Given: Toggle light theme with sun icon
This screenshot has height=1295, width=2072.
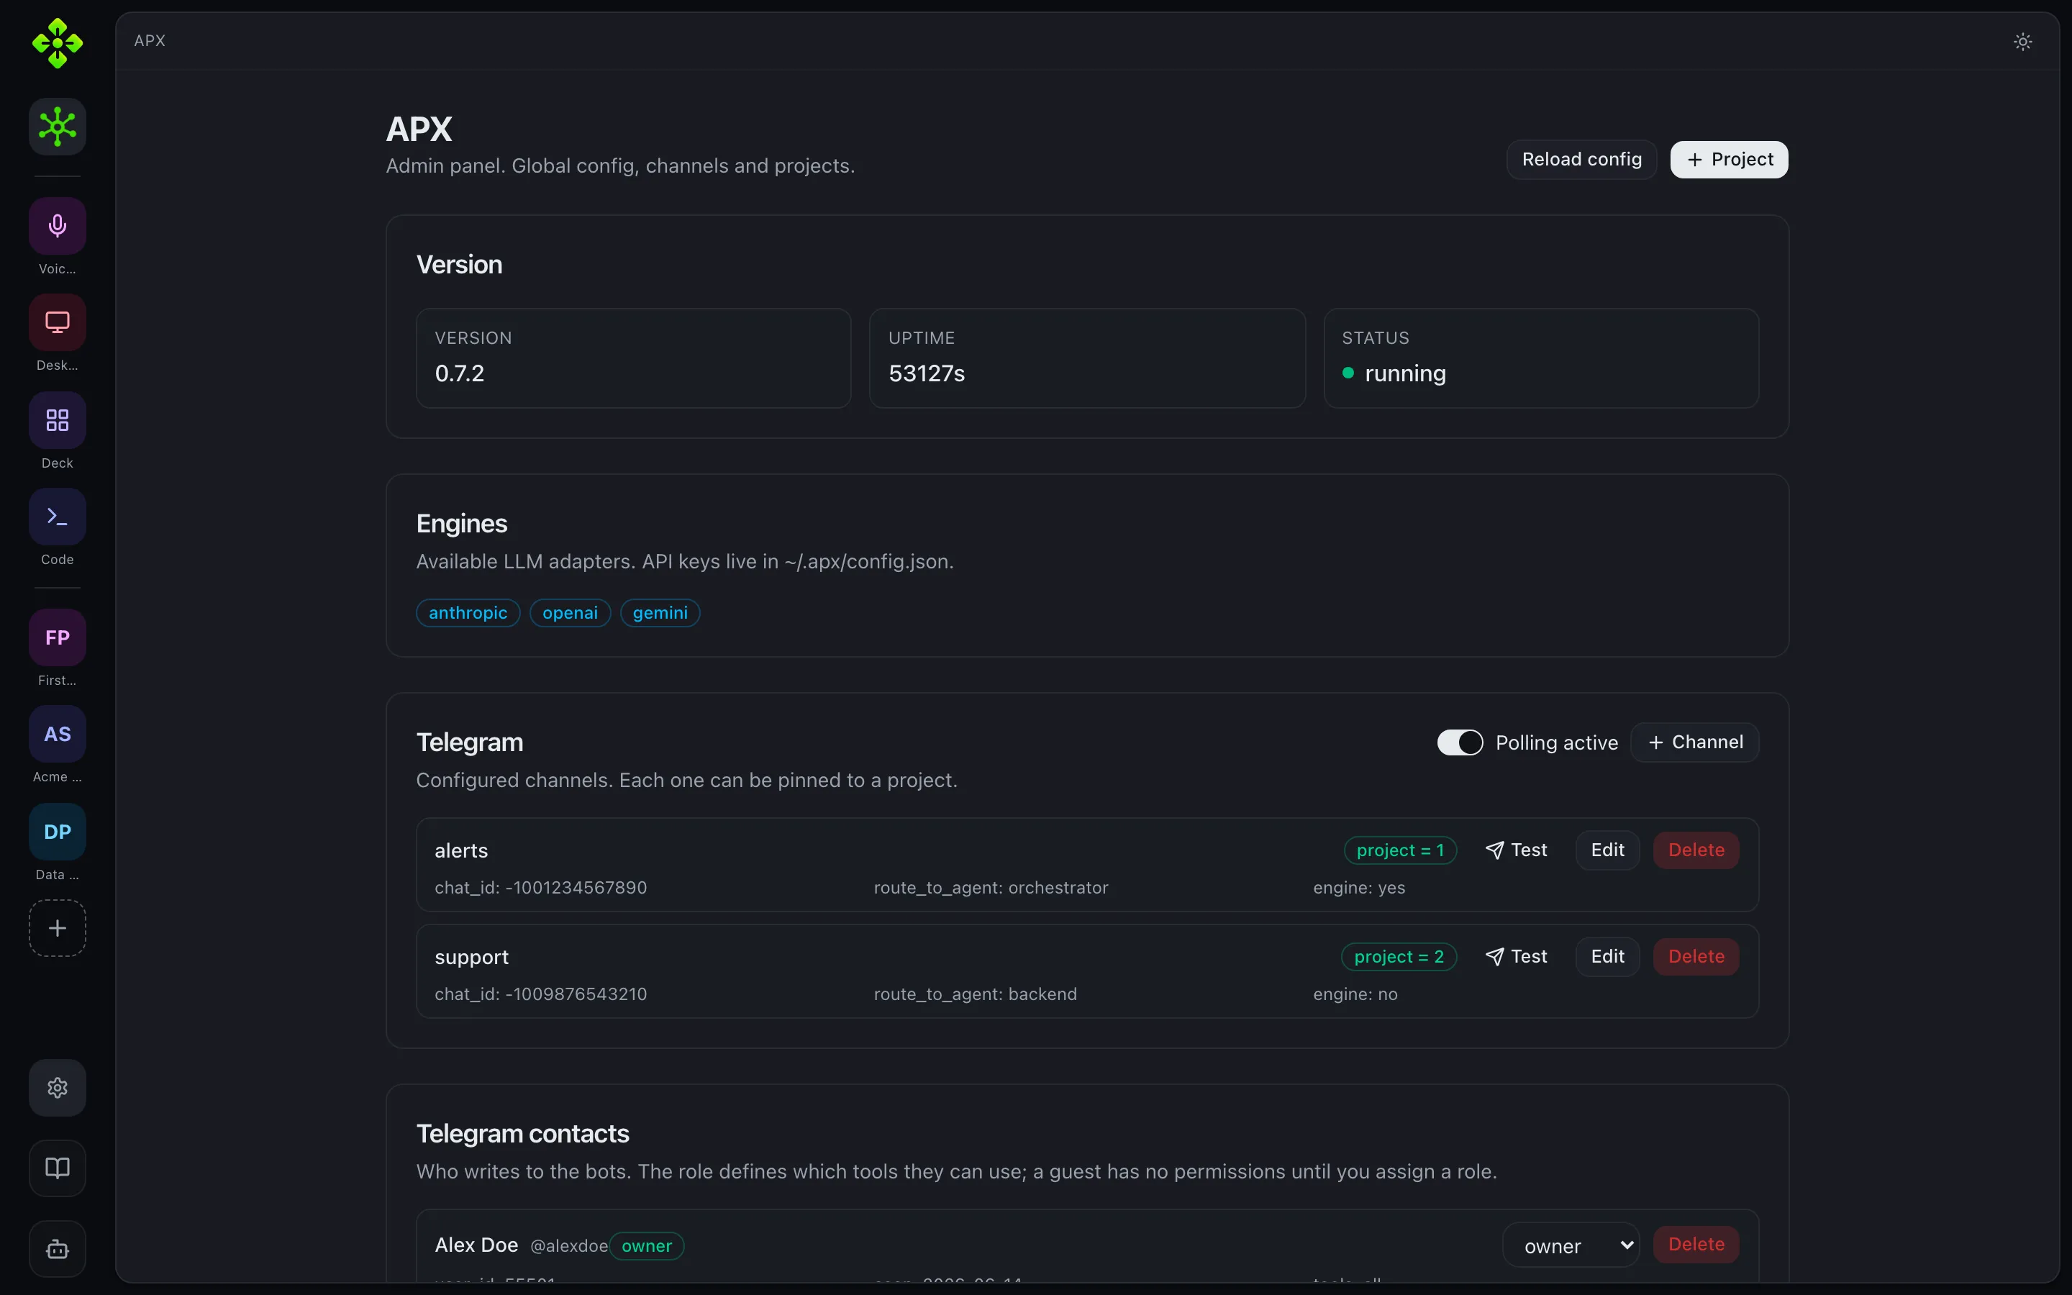Looking at the screenshot, I should (2022, 41).
